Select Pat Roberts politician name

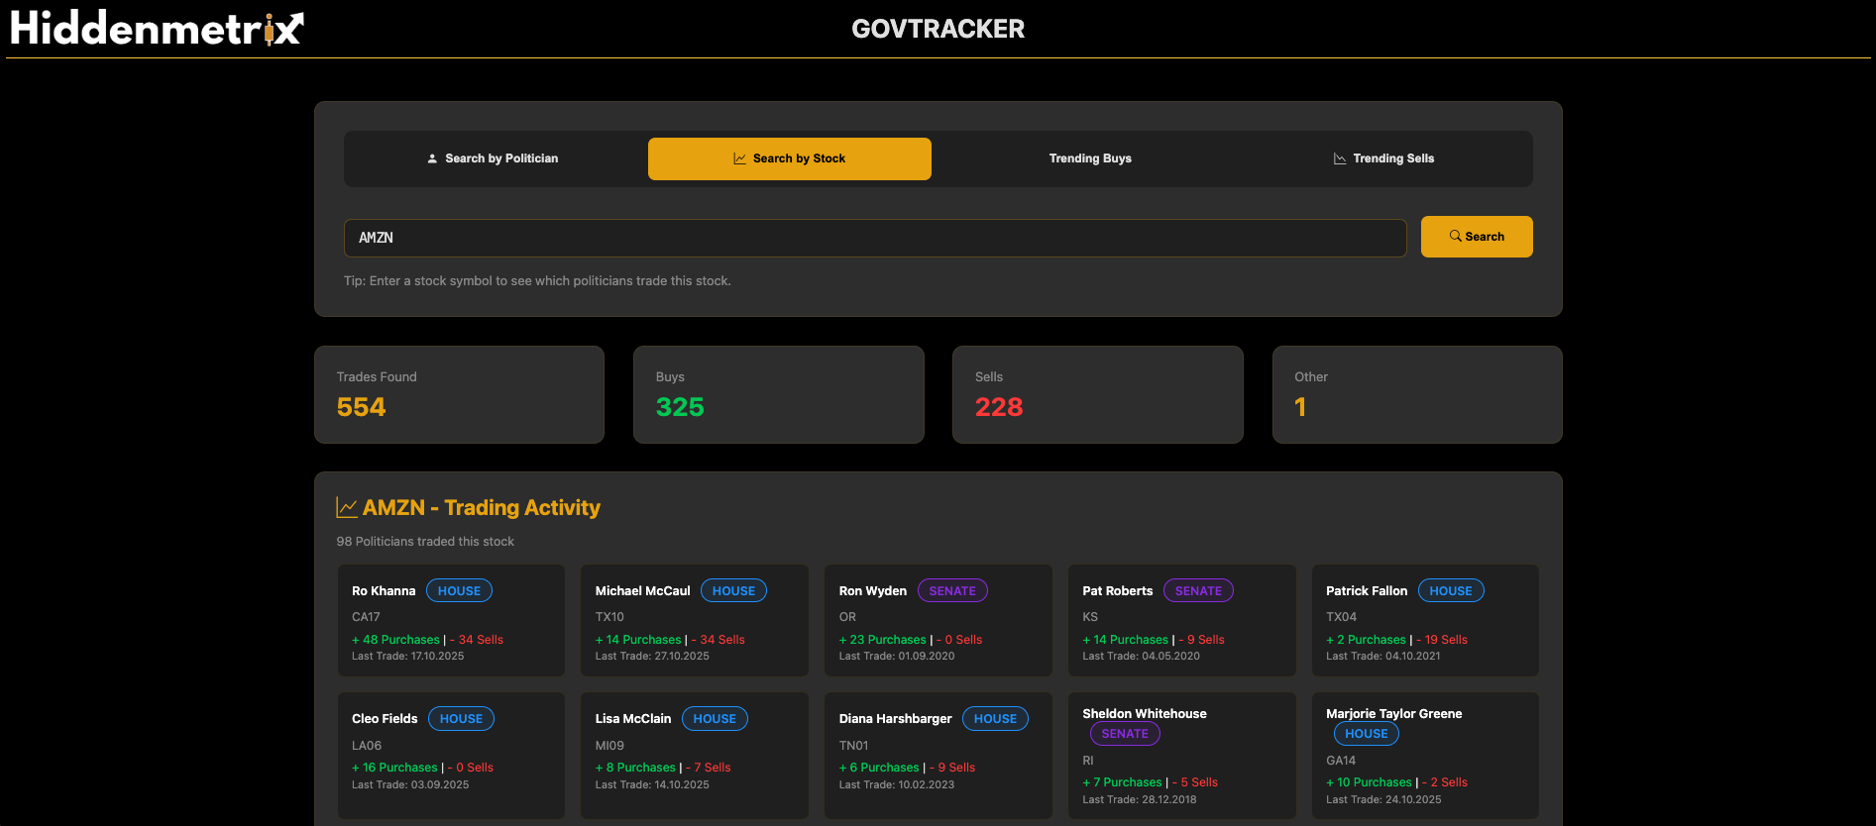(1118, 591)
